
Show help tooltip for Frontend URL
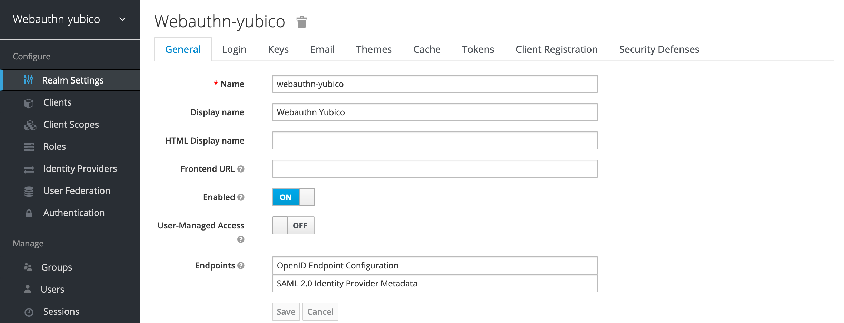[241, 169]
